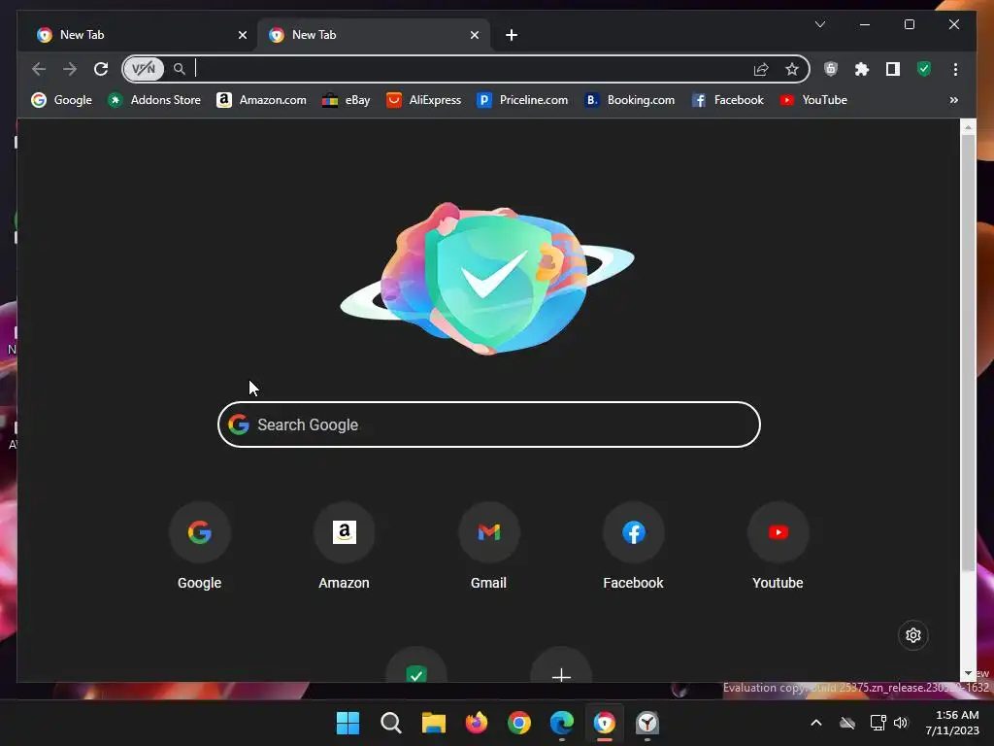Expand hidden bookmarks with the double chevron
The height and width of the screenshot is (746, 994).
953,100
